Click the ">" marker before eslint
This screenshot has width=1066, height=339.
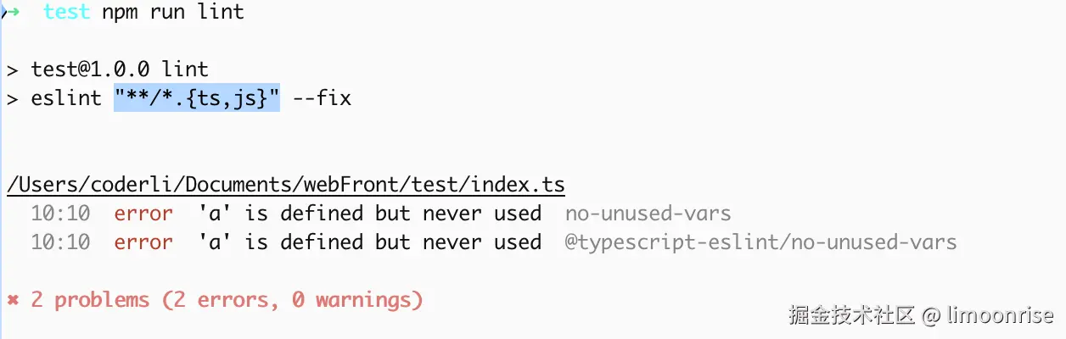click(x=12, y=98)
